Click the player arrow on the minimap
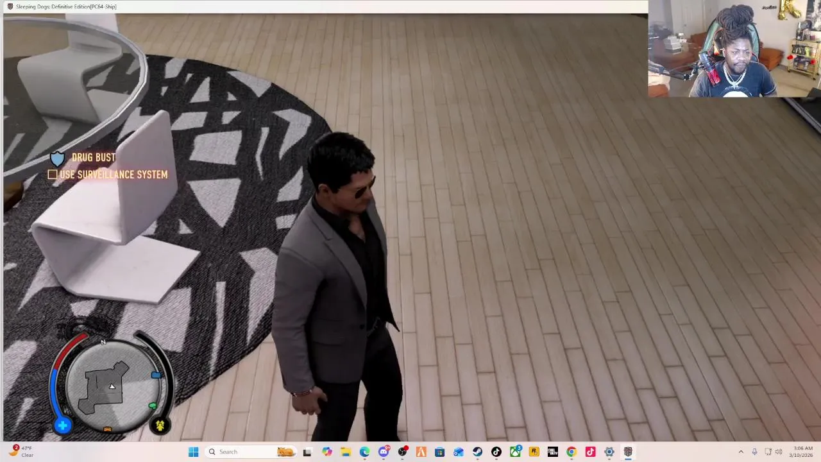 pyautogui.click(x=112, y=386)
